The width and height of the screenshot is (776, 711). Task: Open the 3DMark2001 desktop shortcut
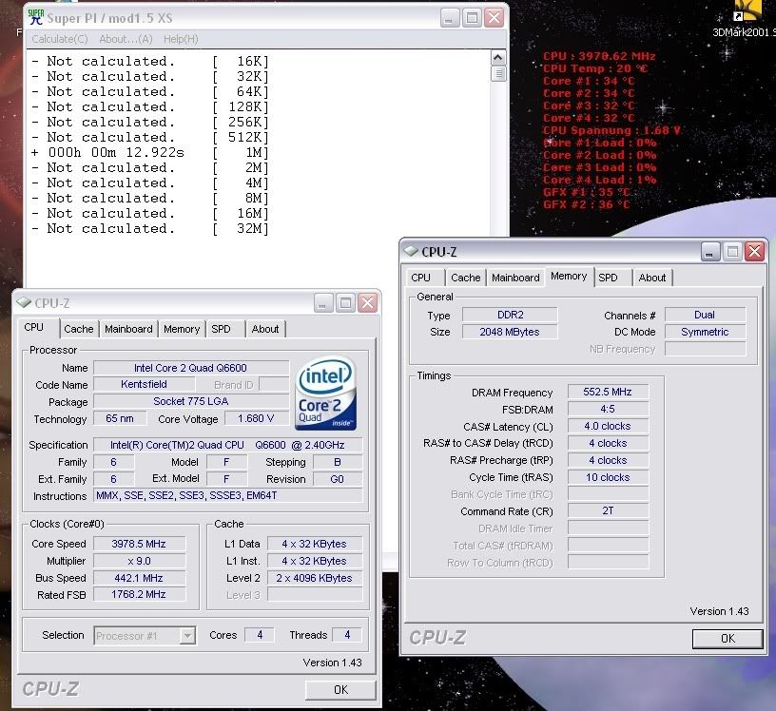[745, 20]
